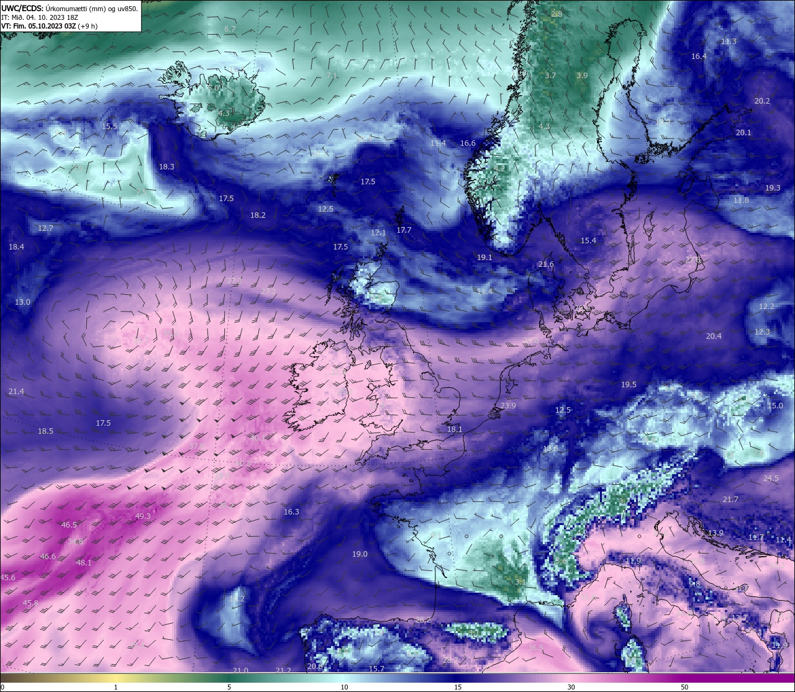Click the map value 7.1
The width and height of the screenshot is (795, 692).
tap(332, 76)
